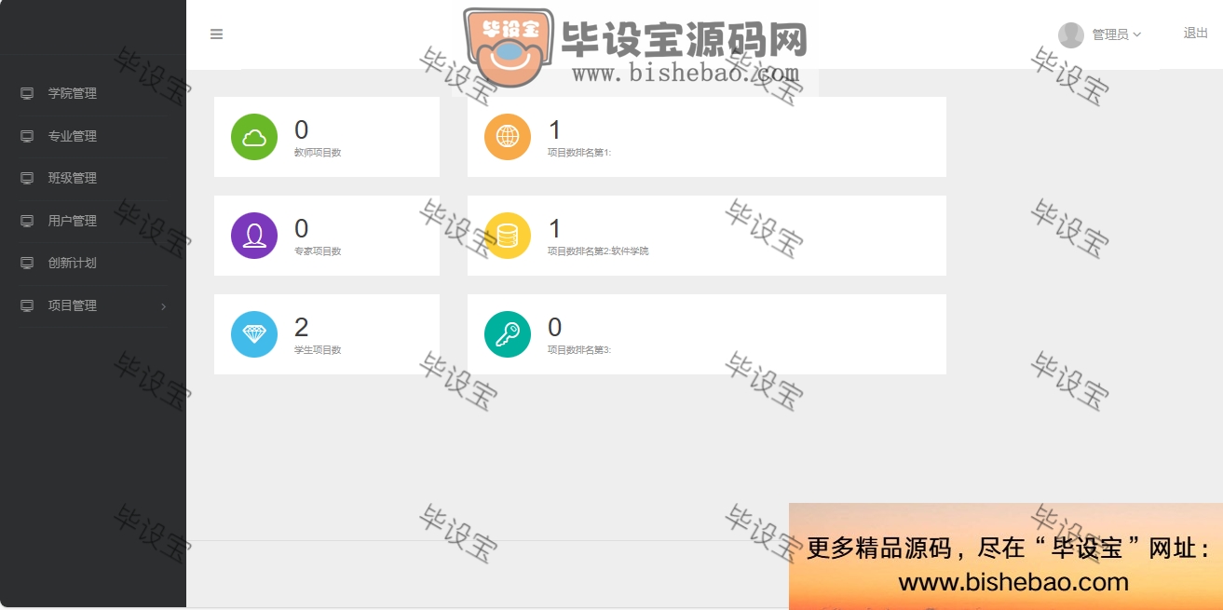Viewport: 1223px width, 610px height.
Task: Click the 项目数排名第2:软件学院 label
Action: (598, 251)
